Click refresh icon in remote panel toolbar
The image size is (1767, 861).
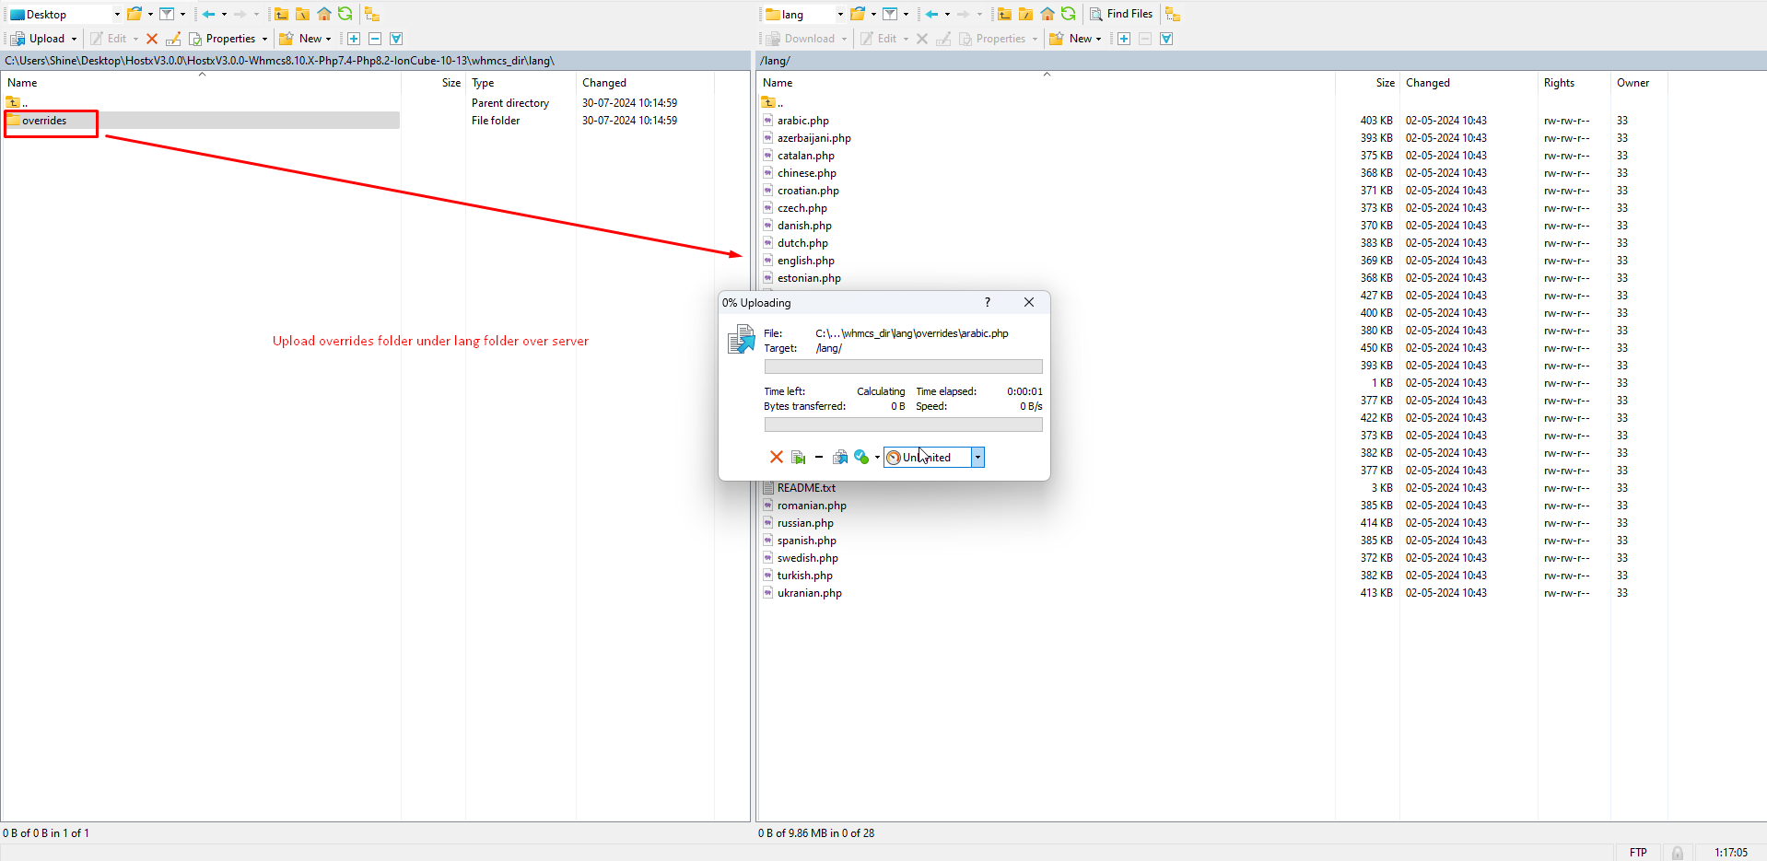pos(1068,14)
